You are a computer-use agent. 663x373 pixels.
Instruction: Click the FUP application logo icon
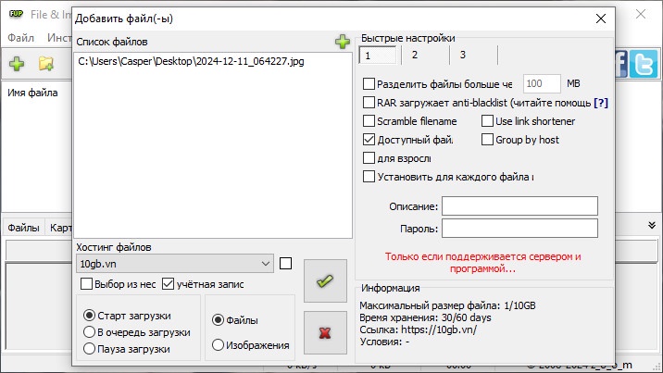tap(16, 14)
